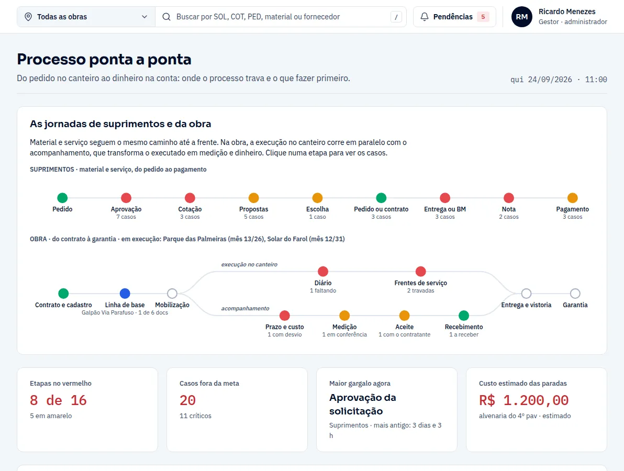Select the red Nota stage node
This screenshot has width=624, height=471.
(509, 198)
